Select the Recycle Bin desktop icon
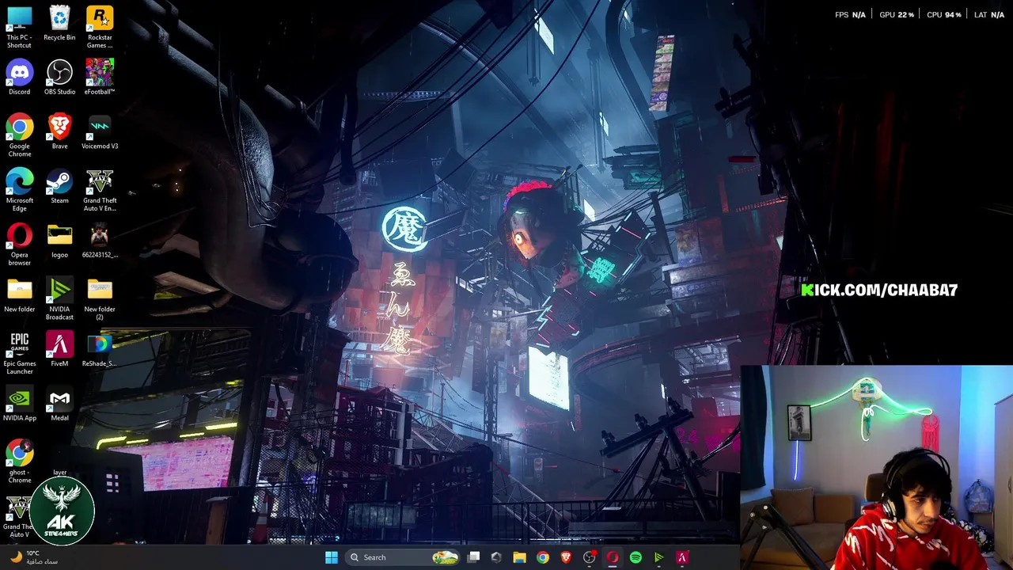 [59, 24]
